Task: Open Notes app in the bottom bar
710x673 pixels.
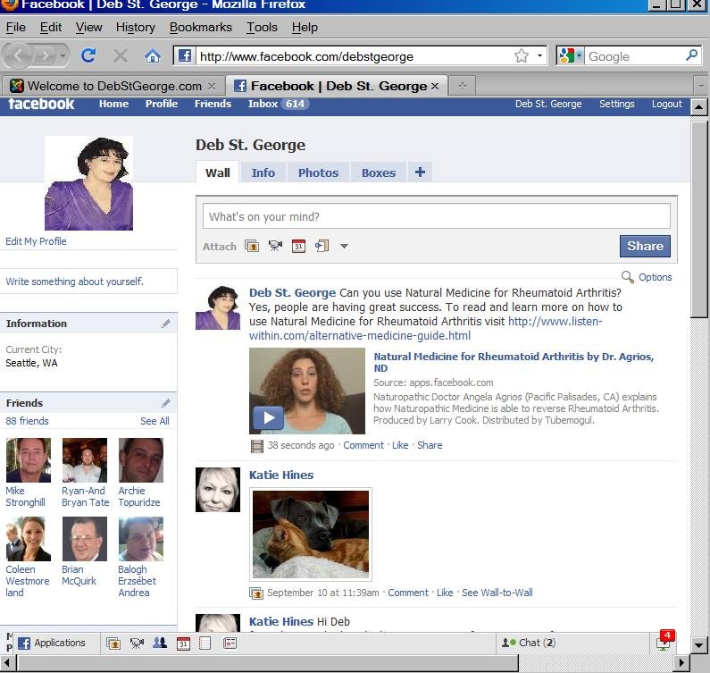Action: [205, 644]
